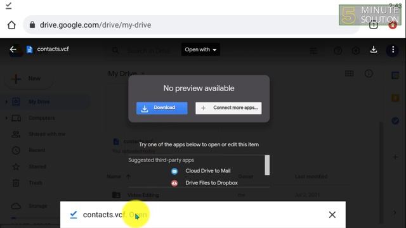Screen dimensions: 406x228
Task: Open the 'Open with' dropdown
Action: tap(200, 49)
